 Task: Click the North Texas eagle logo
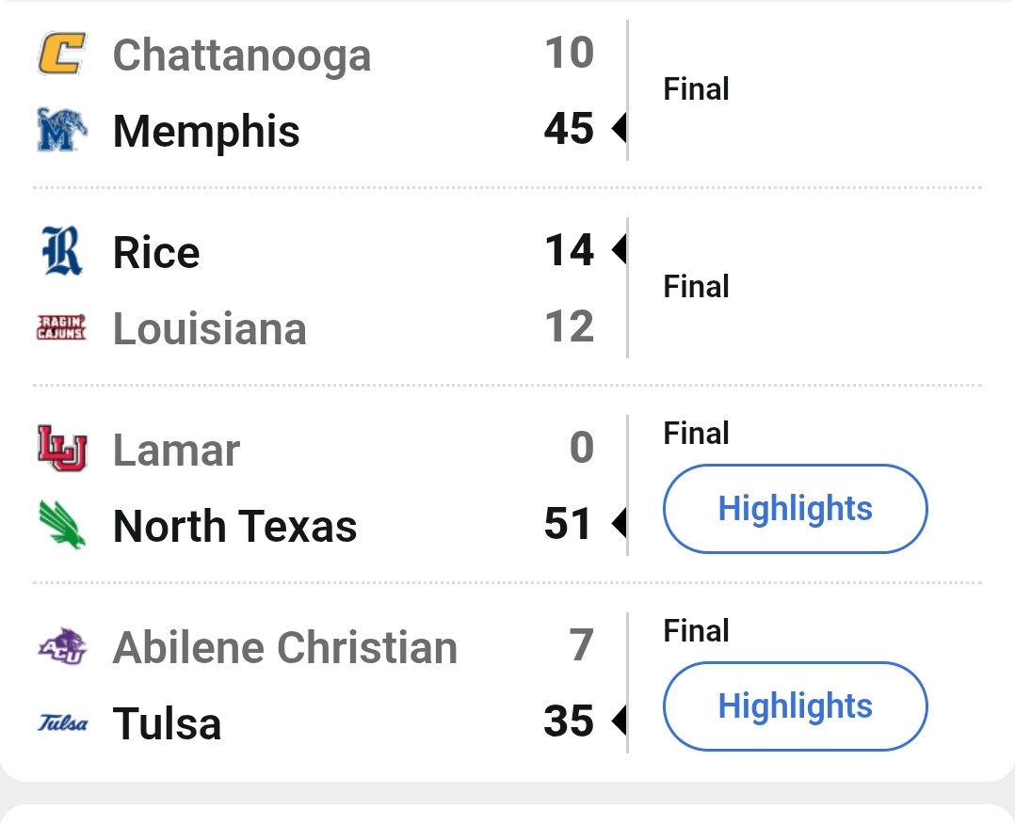(62, 525)
